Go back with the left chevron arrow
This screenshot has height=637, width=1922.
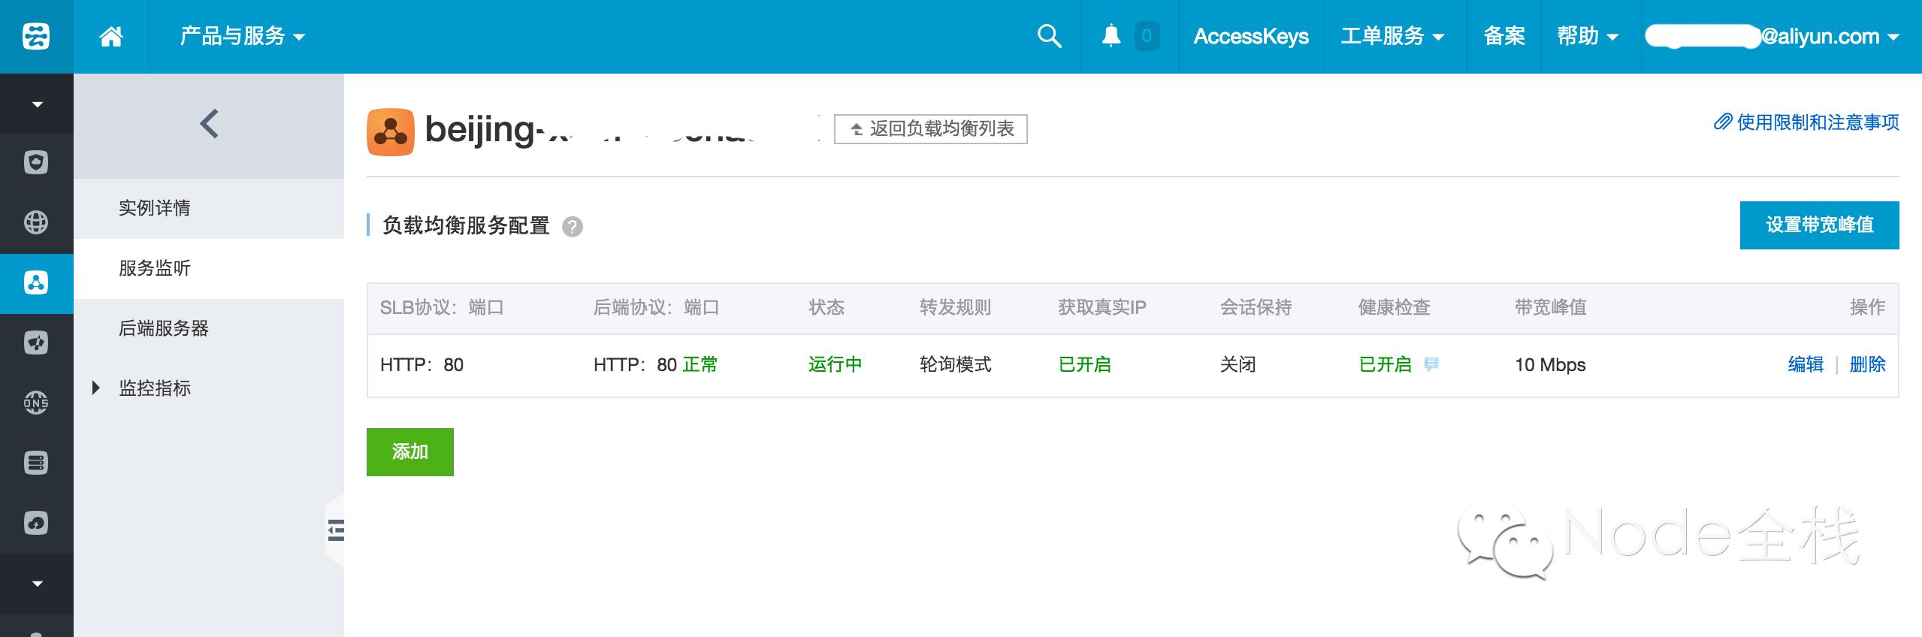pyautogui.click(x=209, y=124)
